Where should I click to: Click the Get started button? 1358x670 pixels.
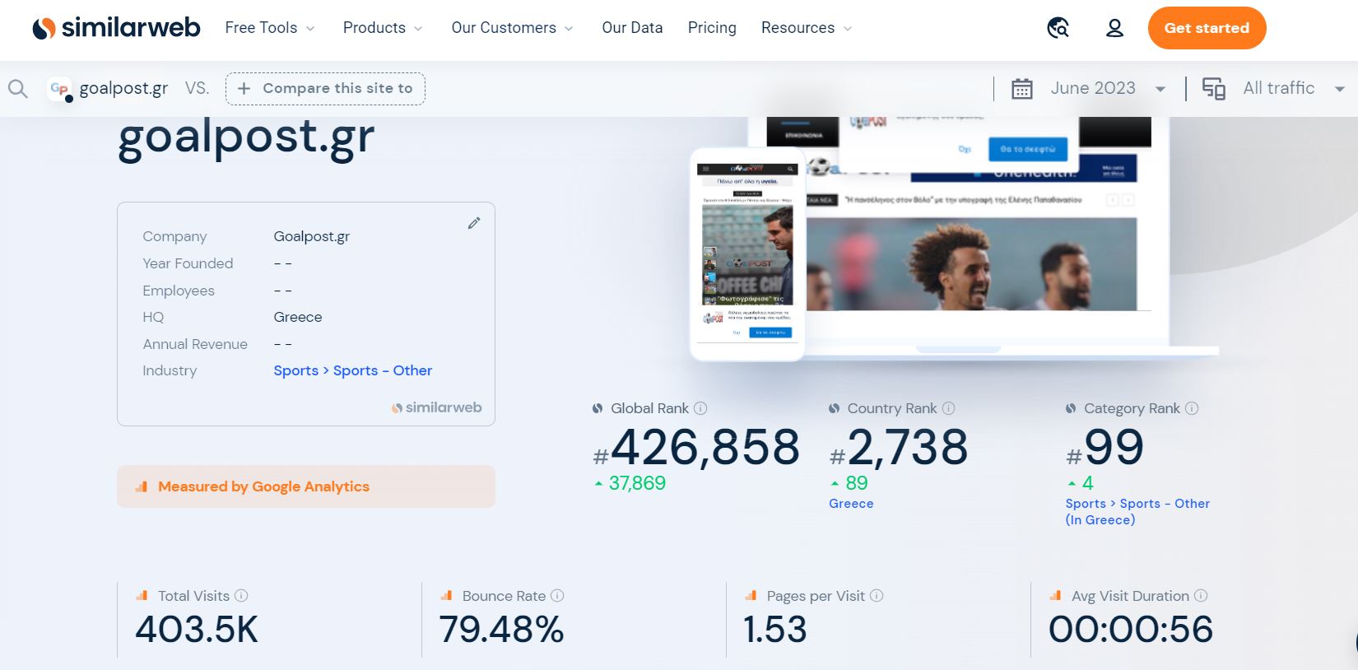point(1207,28)
